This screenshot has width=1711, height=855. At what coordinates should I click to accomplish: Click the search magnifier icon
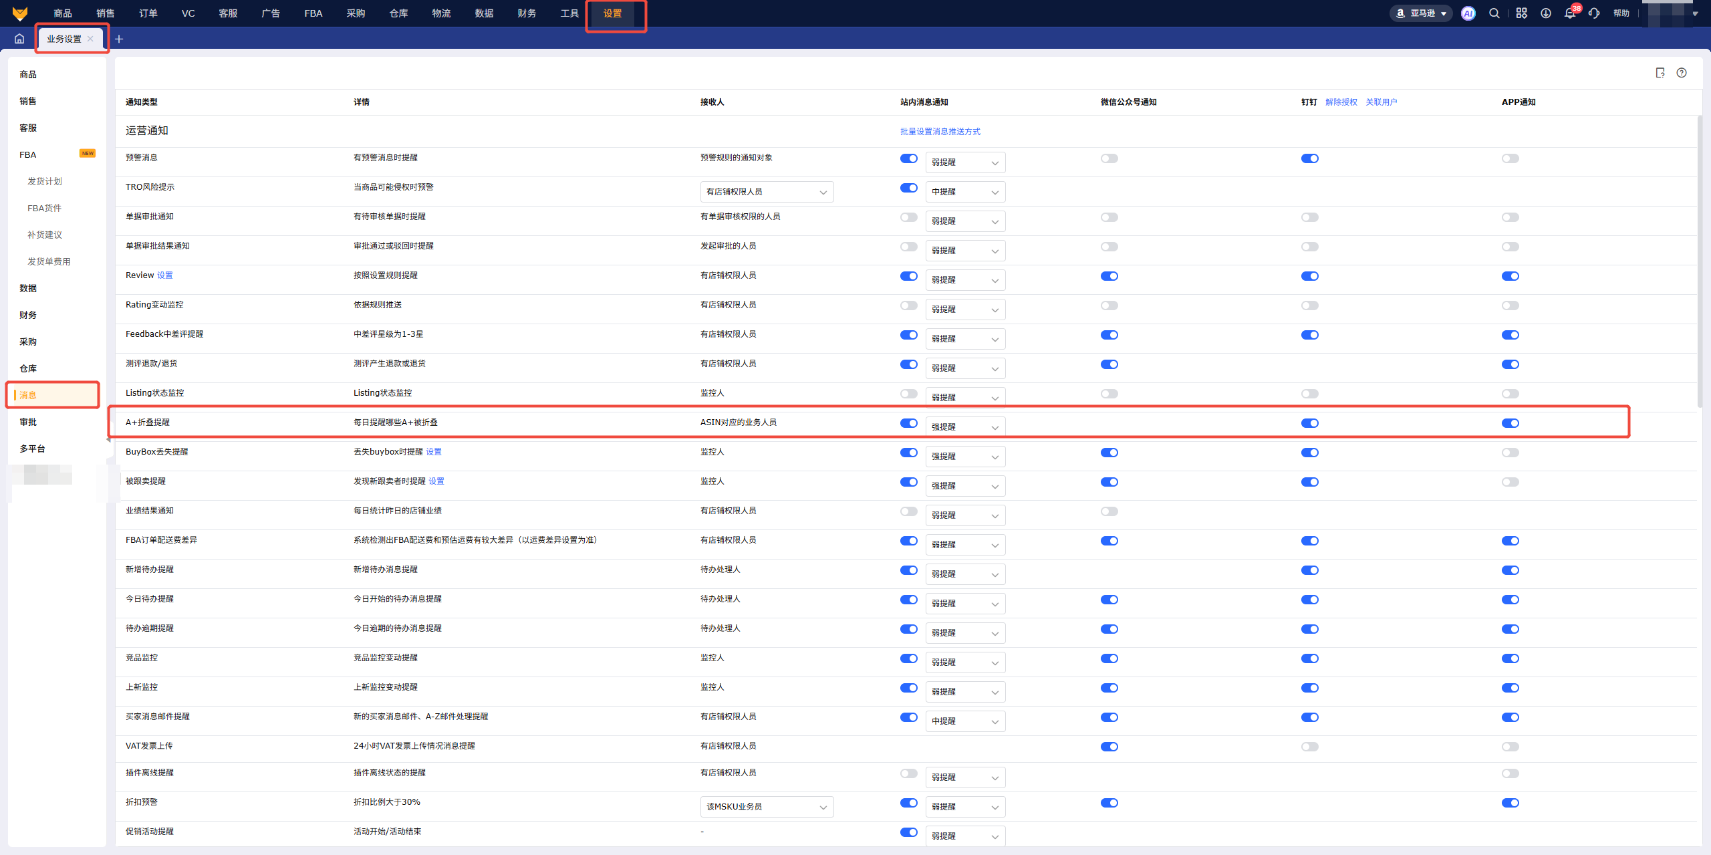coord(1494,13)
